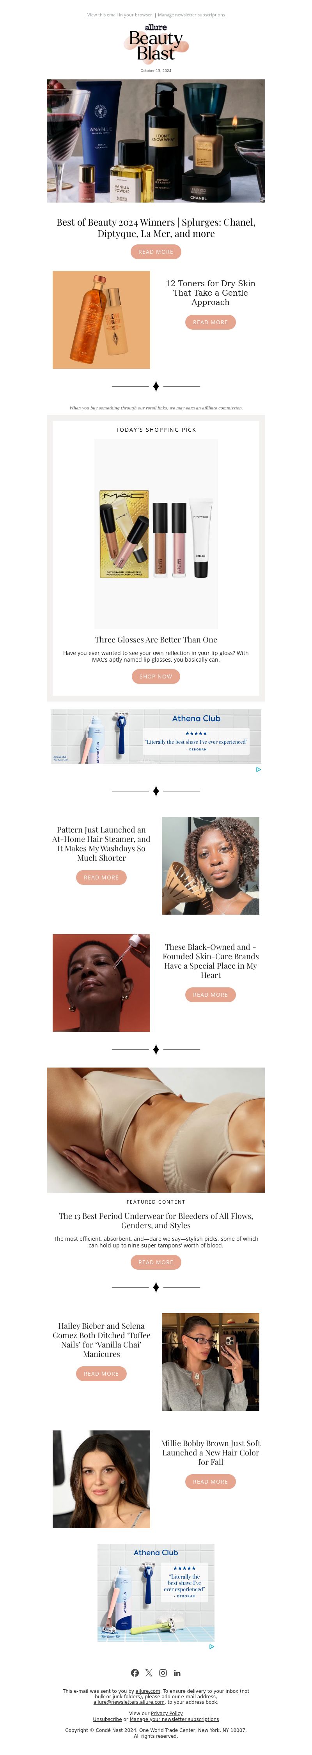The width and height of the screenshot is (312, 1755).
Task: Click Read More under Best of Beauty 2024
Action: [x=156, y=252]
